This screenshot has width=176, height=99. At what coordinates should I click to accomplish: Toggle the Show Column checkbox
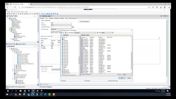click(x=51, y=32)
